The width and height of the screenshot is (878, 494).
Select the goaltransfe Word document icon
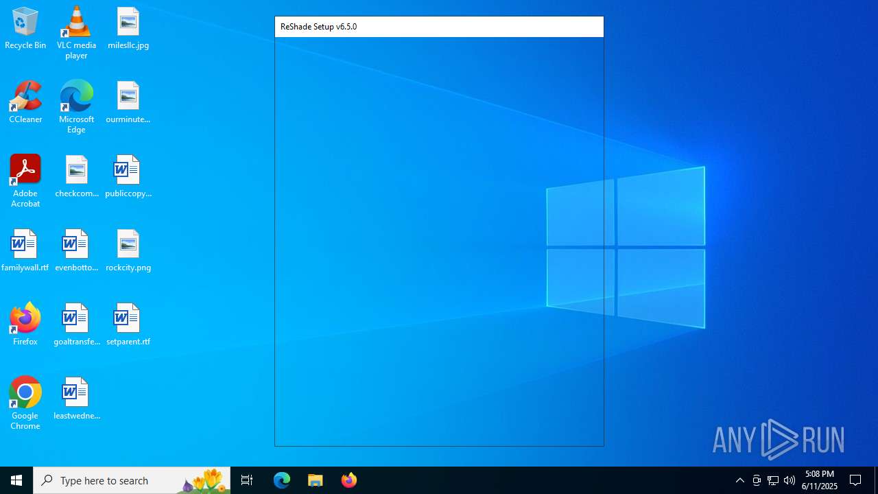pos(76,325)
